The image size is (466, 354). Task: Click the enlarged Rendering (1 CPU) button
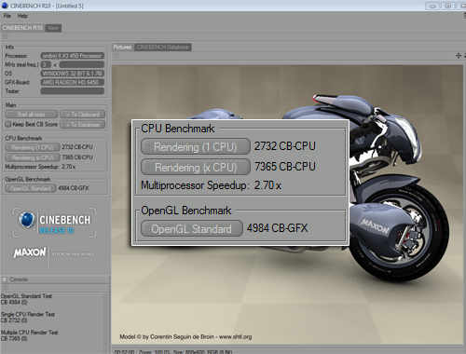pos(196,146)
